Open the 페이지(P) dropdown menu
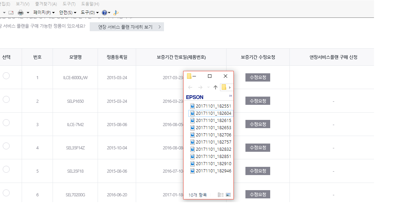This screenshot has width=396, height=222. (44, 13)
